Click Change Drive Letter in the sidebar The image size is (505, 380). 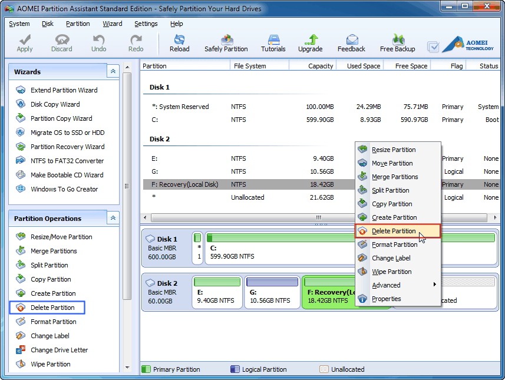click(59, 350)
